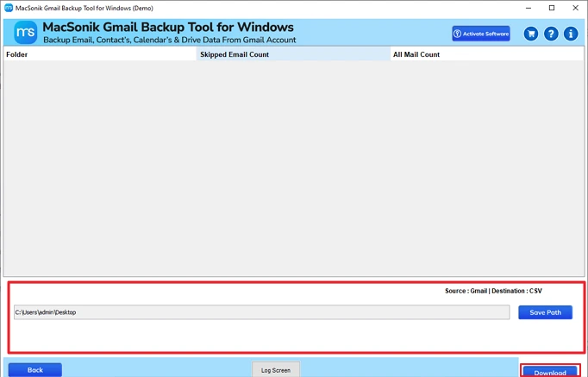Click the Activate Software button
The width and height of the screenshot is (588, 377).
(481, 34)
